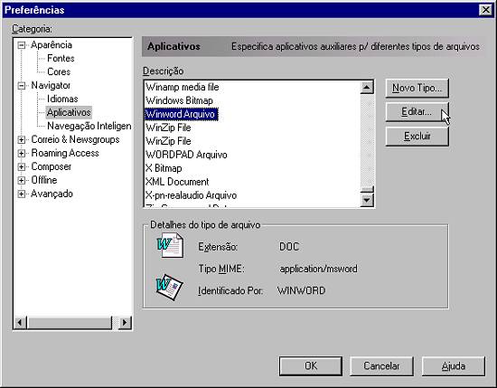Select the Navigator category label
The height and width of the screenshot is (388, 497).
pyautogui.click(x=51, y=85)
